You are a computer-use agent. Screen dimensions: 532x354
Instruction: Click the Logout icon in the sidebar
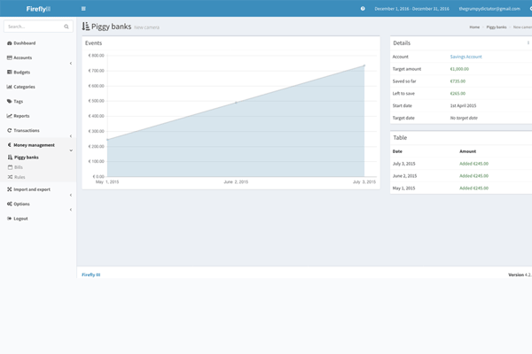pyautogui.click(x=10, y=219)
